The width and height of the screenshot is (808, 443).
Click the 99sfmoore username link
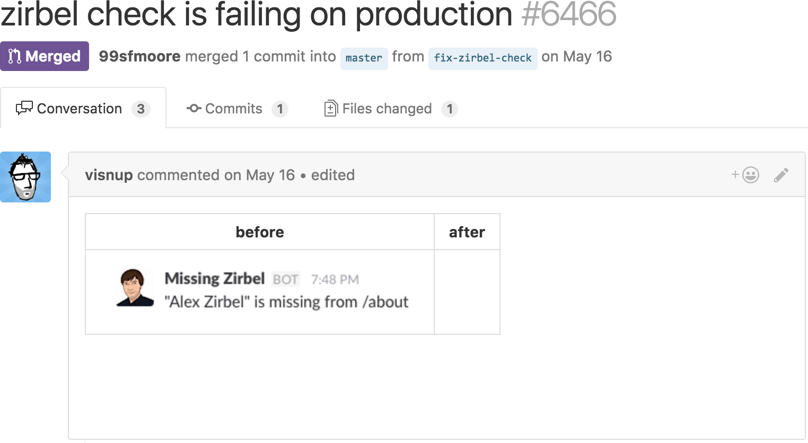click(139, 56)
